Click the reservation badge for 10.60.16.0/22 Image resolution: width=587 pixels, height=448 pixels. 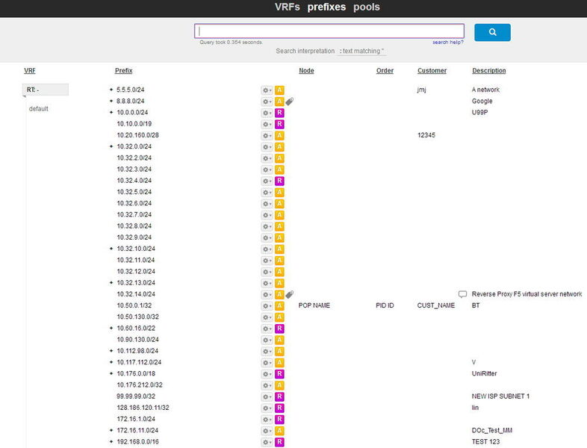(279, 329)
